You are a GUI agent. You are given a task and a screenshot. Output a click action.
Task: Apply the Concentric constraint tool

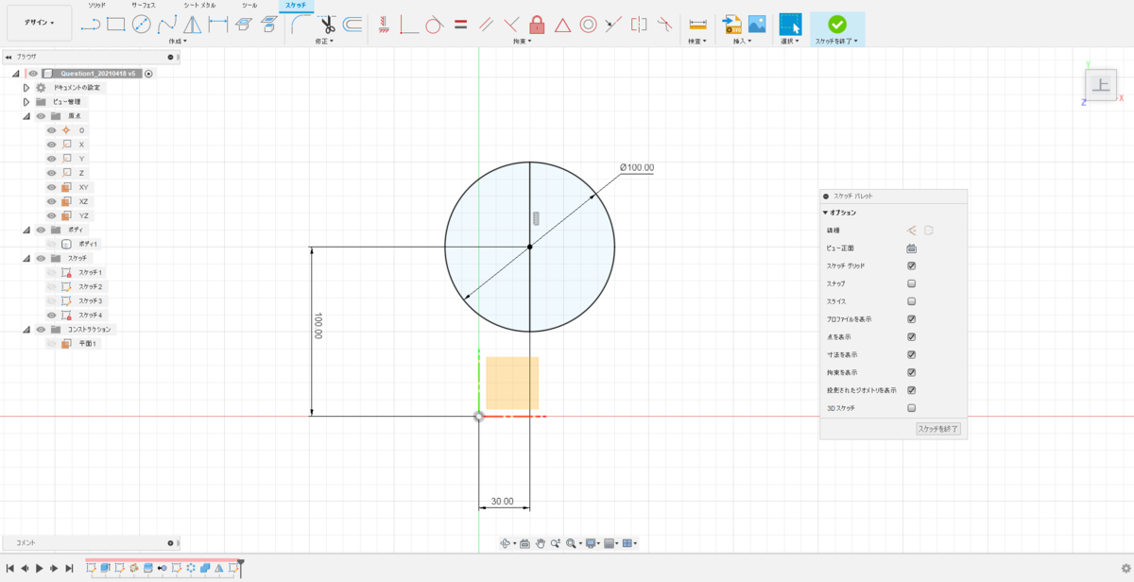point(588,25)
